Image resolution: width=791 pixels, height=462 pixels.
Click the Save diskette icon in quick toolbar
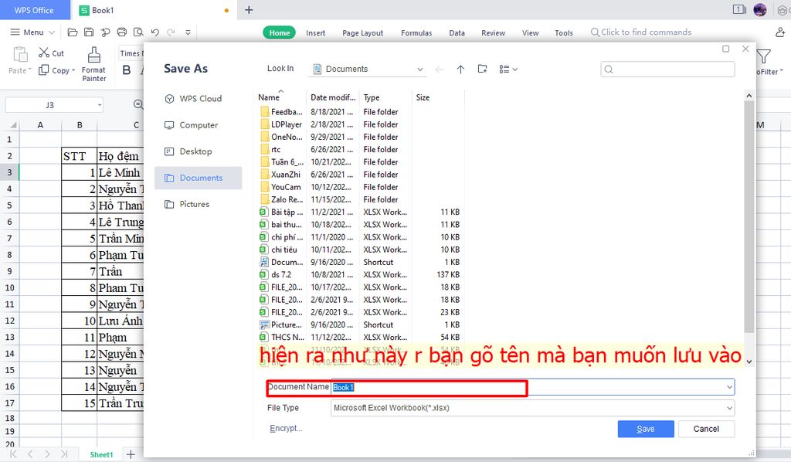point(89,32)
